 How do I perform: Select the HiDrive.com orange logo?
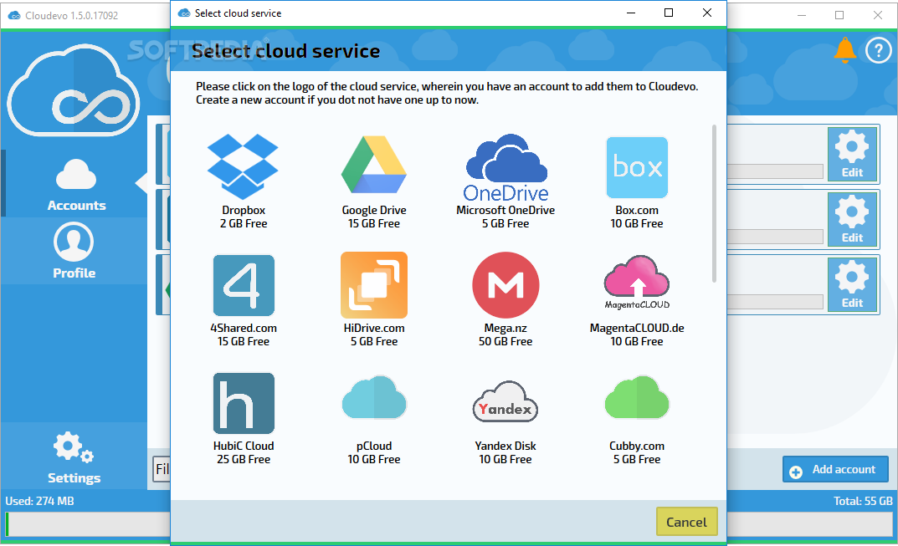(x=374, y=285)
